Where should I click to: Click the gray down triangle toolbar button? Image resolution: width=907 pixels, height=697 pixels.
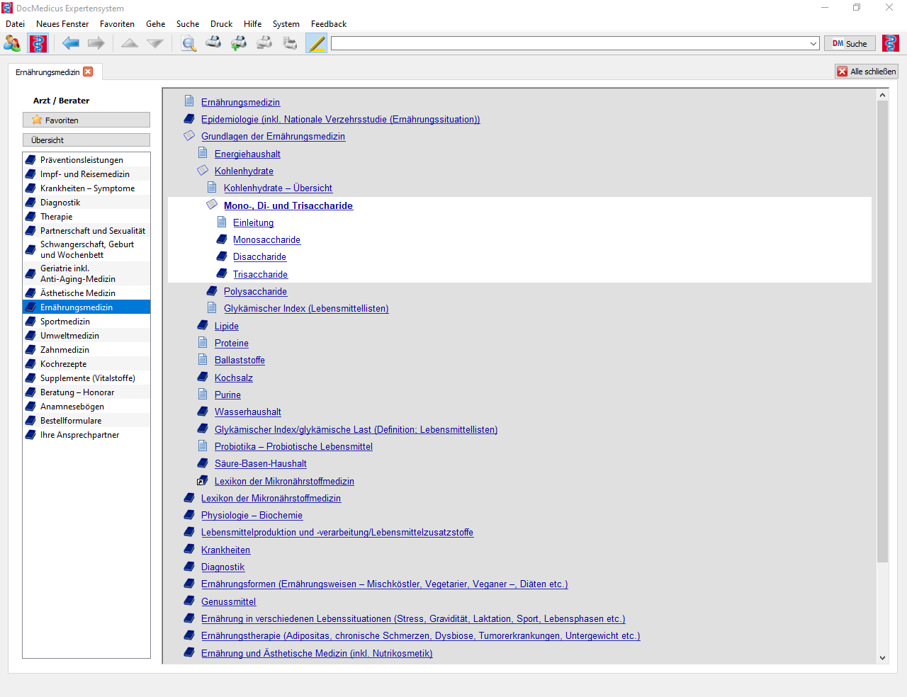[155, 43]
